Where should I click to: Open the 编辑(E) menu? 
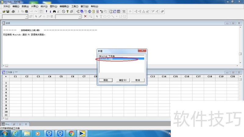pos(16,6)
